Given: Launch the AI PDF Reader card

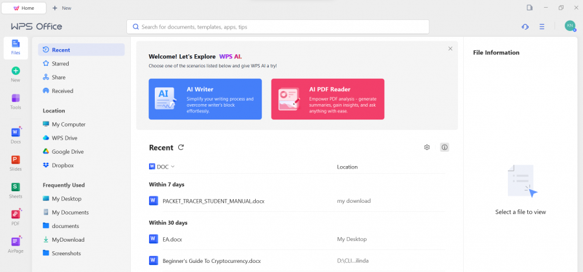Looking at the screenshot, I should [x=328, y=99].
